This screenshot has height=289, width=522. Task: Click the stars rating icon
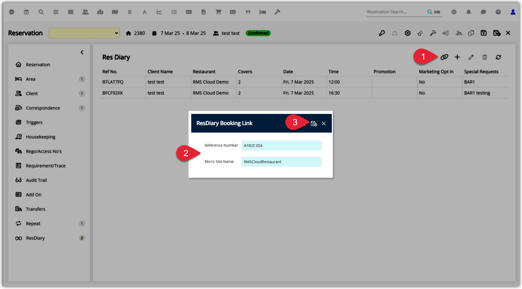[x=420, y=33]
